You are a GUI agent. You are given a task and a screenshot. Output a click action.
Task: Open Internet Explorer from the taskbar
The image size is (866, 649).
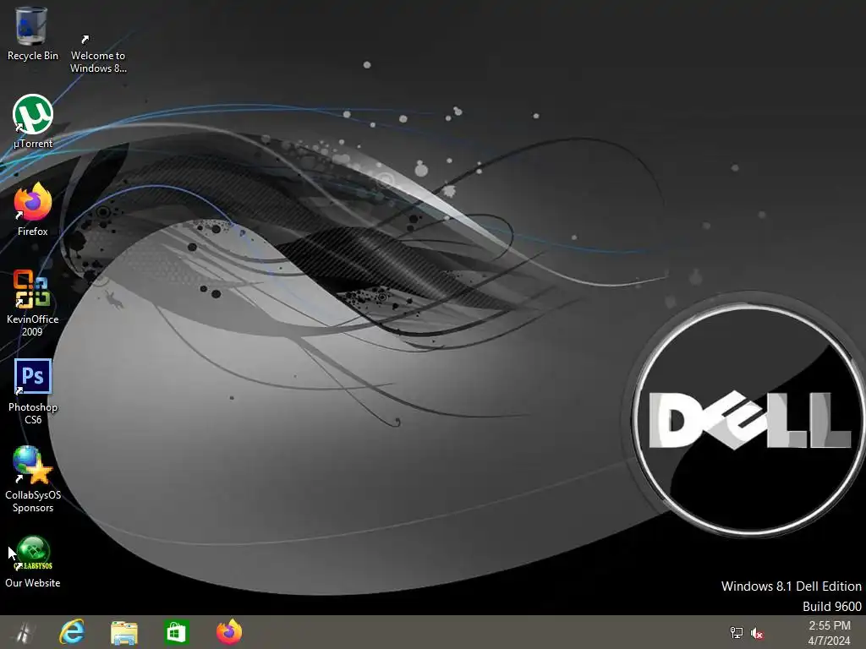72,632
